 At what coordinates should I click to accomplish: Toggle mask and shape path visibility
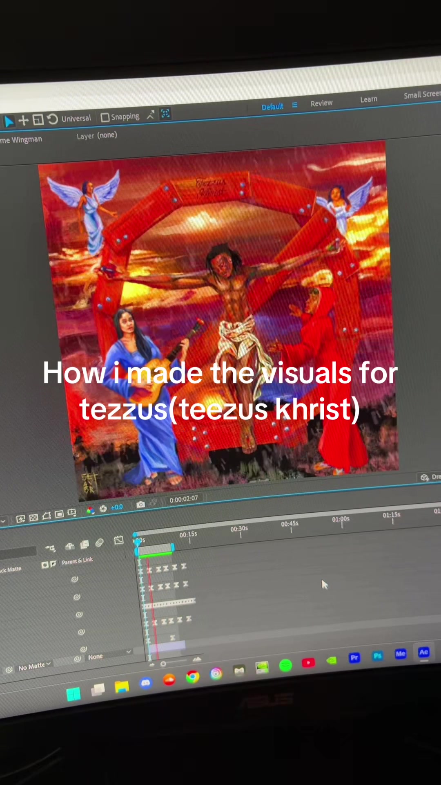pyautogui.click(x=47, y=516)
